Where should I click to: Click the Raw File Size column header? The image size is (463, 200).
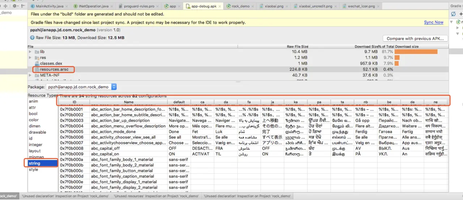[297, 47]
